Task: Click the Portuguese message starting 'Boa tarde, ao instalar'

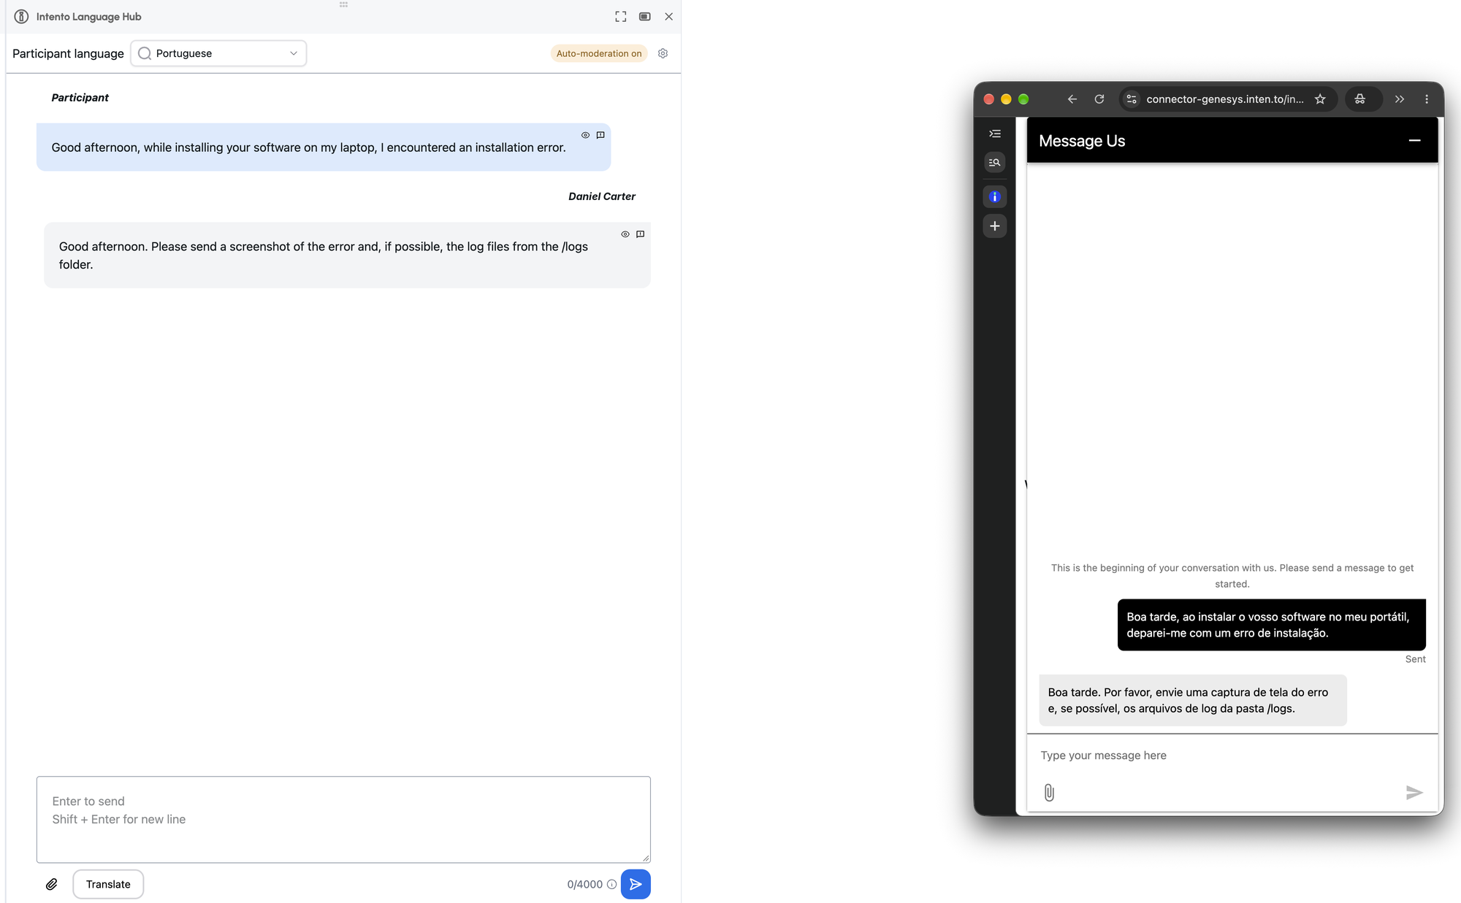Action: (1272, 625)
